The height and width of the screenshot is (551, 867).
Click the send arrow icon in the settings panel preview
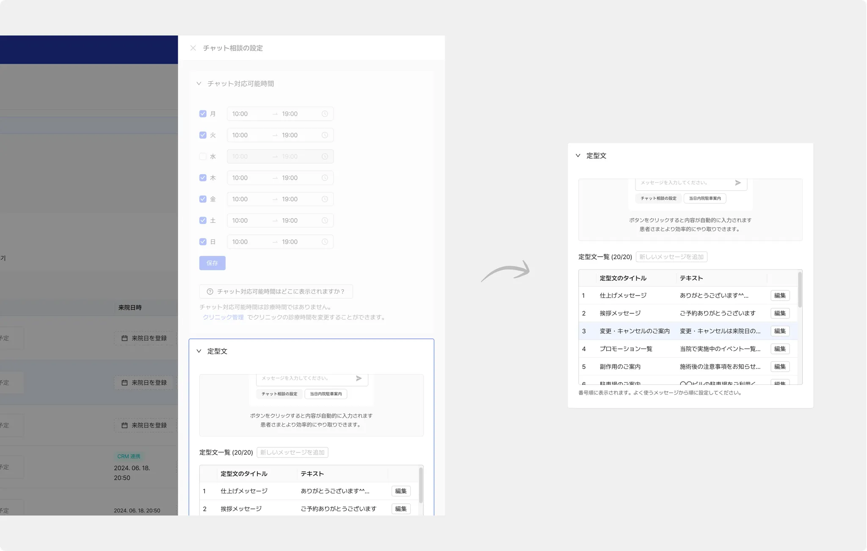[359, 378]
